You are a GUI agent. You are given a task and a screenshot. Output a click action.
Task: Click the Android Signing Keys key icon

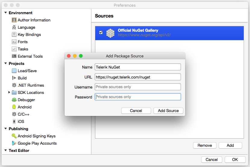click(x=14, y=136)
